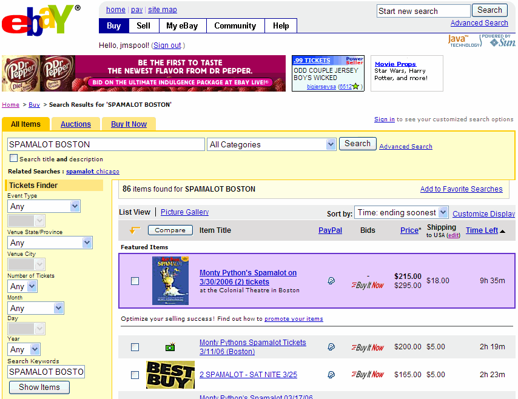Open the Community navigation tab

click(x=235, y=25)
